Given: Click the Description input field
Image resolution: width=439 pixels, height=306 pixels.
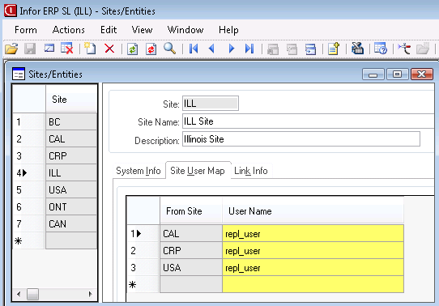Looking at the screenshot, I should 301,139.
